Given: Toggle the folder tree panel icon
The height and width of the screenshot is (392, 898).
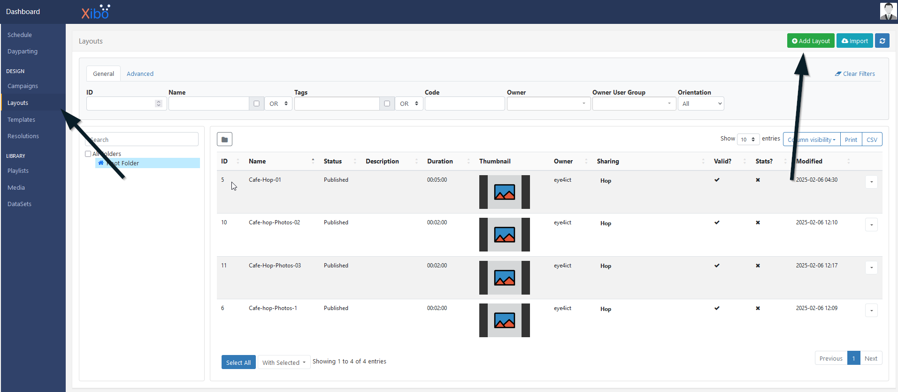Looking at the screenshot, I should [224, 140].
